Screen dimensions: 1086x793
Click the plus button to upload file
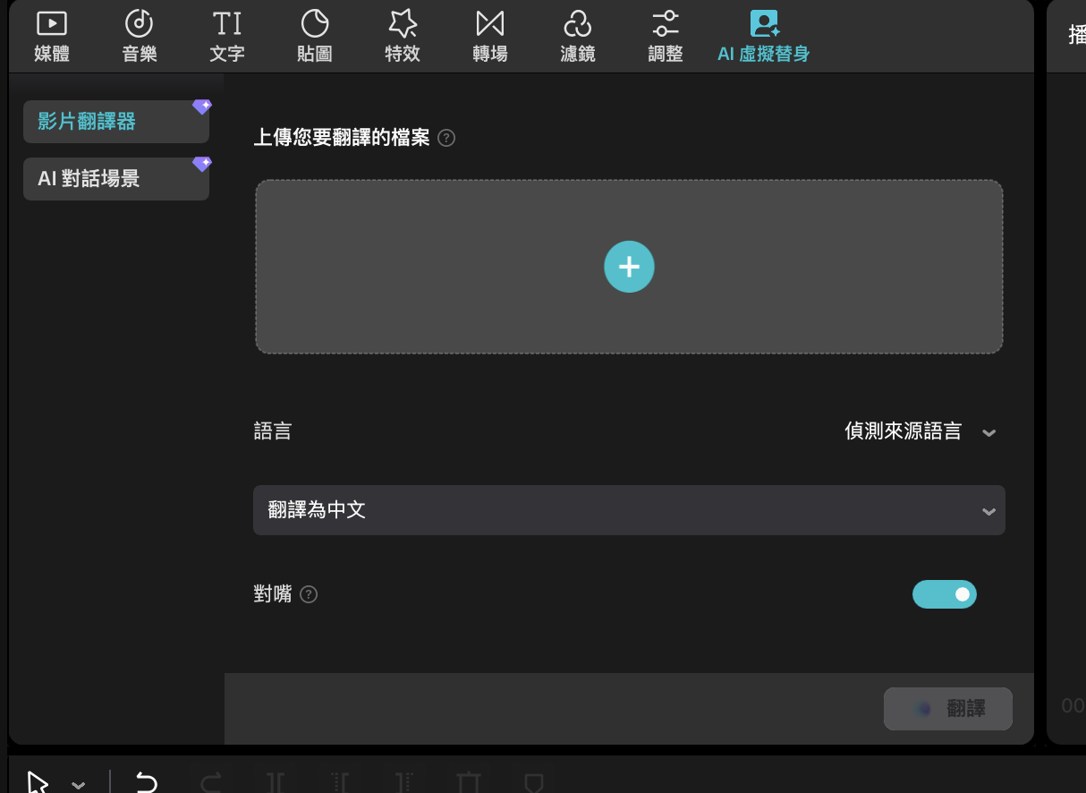coord(629,267)
